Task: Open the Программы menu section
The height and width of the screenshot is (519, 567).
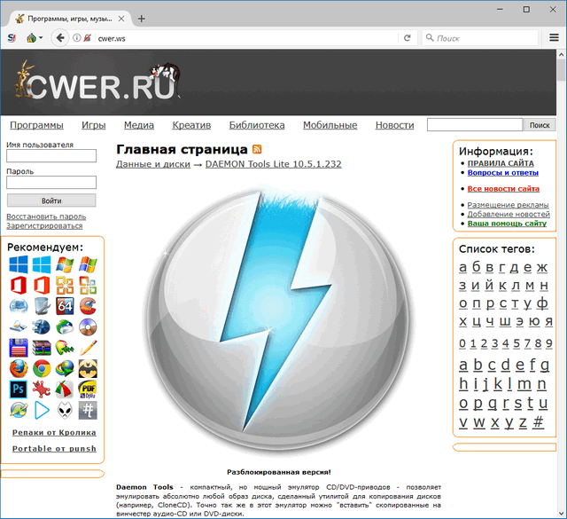Action: tap(36, 125)
